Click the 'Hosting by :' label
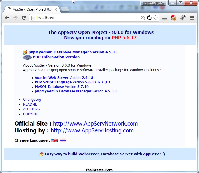Viewport: 199px width, 173px height. click(x=32, y=130)
